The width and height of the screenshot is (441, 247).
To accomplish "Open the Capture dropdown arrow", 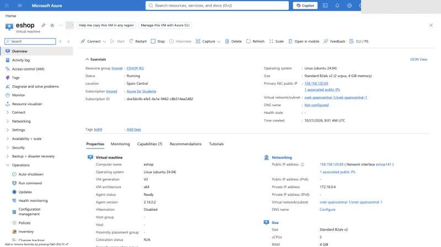I will point(219,42).
